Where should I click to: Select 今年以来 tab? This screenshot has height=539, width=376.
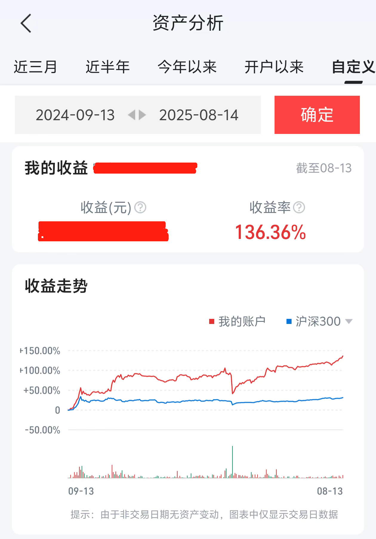click(187, 67)
